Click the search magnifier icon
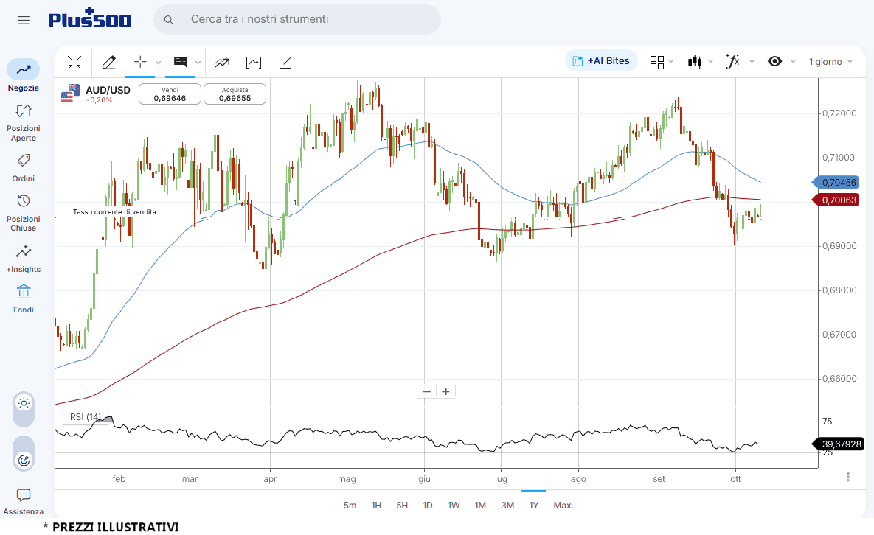This screenshot has height=535, width=874. coord(168,20)
